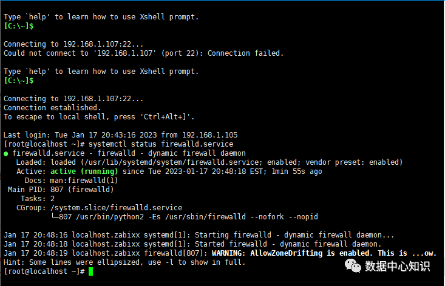This screenshot has height=286, width=445.
Task: Click the green terminal cursor block
Action: [91, 271]
